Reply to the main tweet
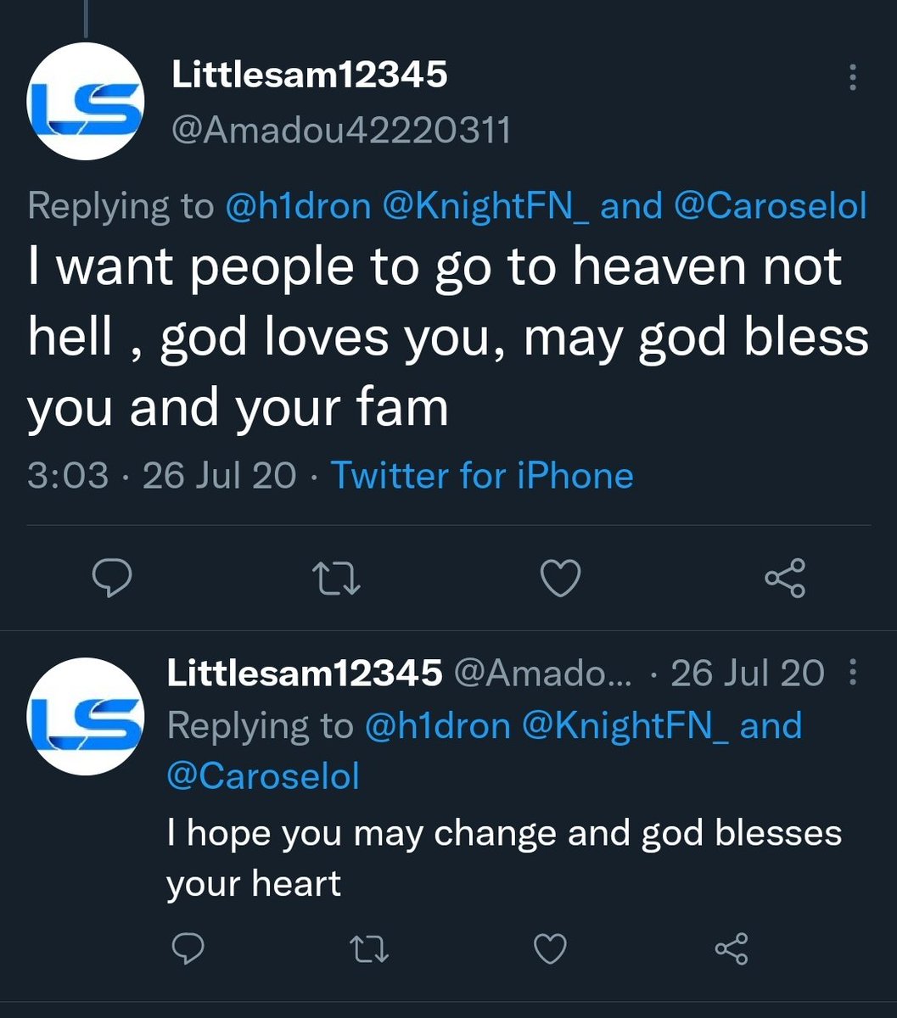897x1018 pixels. point(111,579)
